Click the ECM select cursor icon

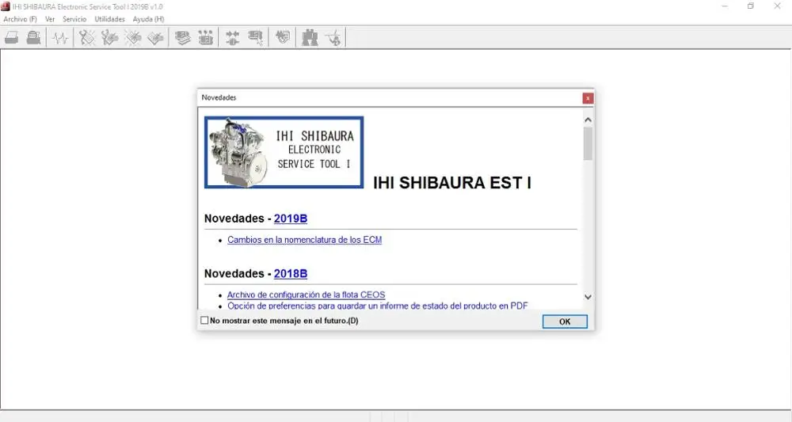pyautogui.click(x=256, y=38)
